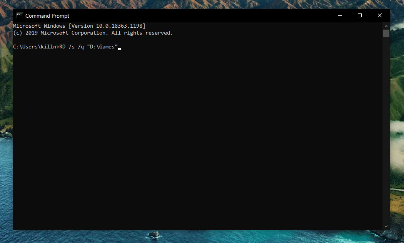Click the /s switch in the command
Viewport: 404px width, 243px height.
(x=72, y=47)
